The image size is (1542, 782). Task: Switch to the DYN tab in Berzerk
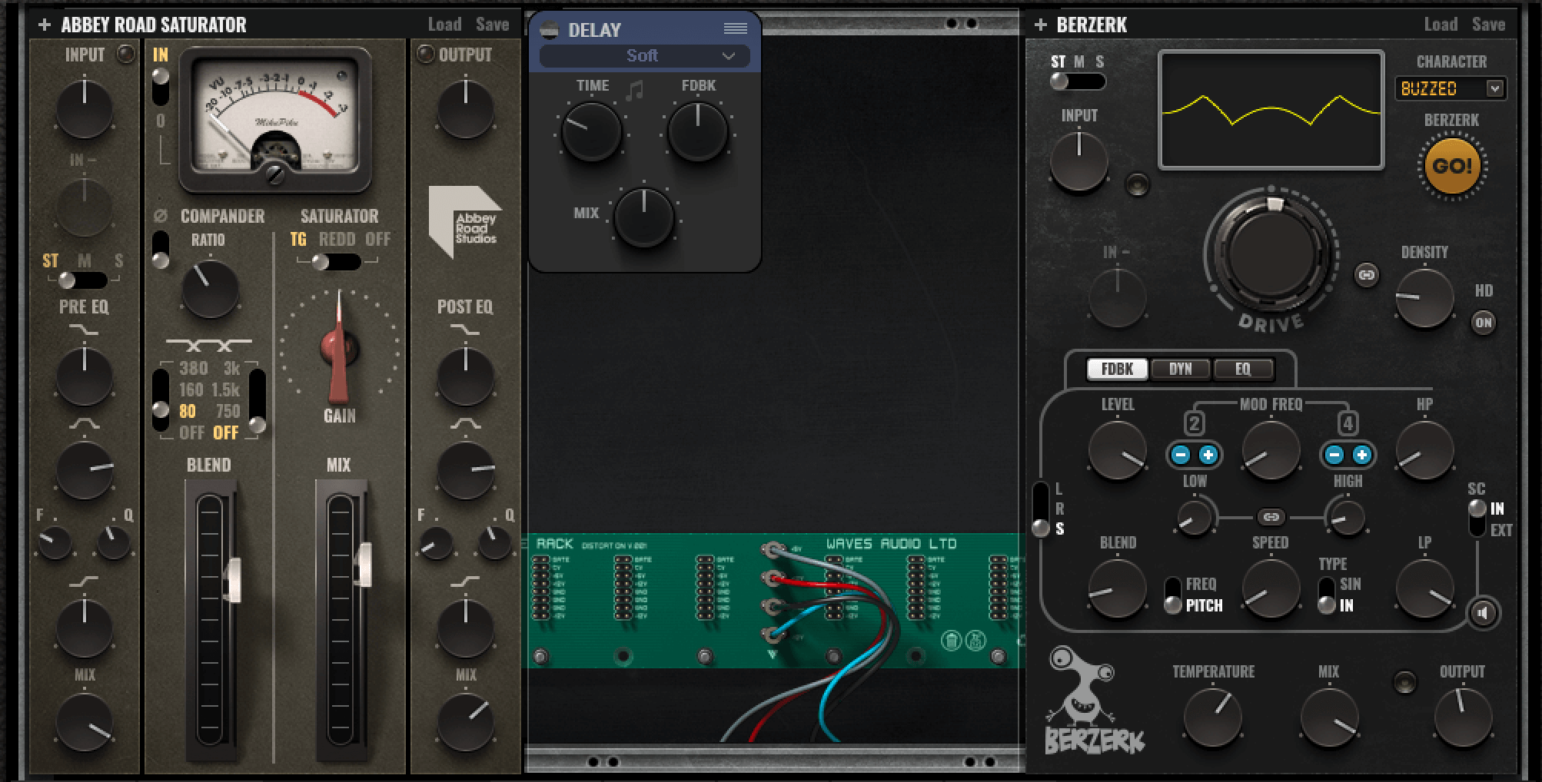(x=1180, y=369)
